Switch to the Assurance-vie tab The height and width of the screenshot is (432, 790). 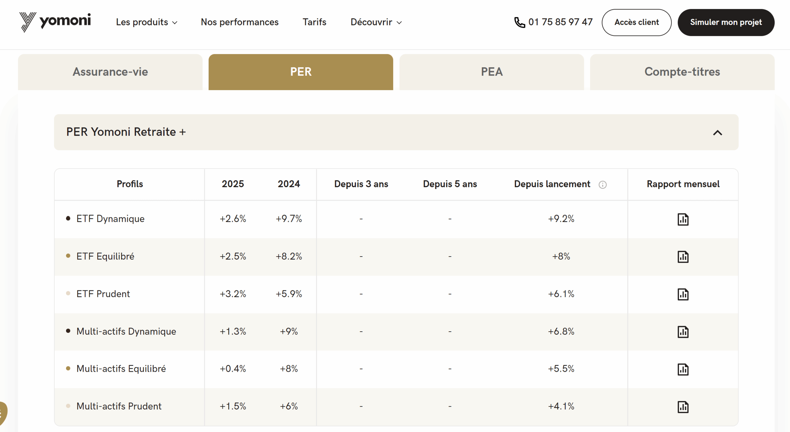coord(110,72)
